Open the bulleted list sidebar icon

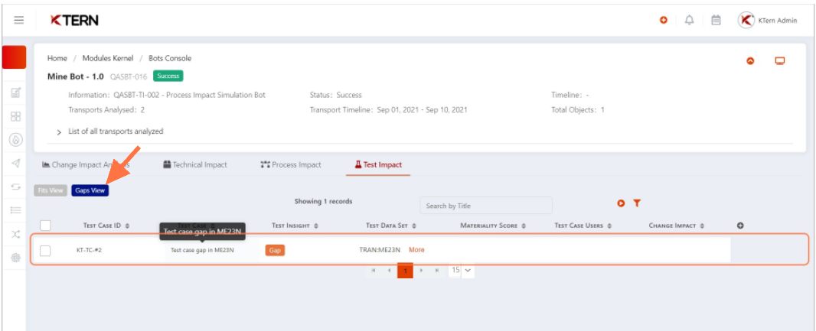pos(15,210)
